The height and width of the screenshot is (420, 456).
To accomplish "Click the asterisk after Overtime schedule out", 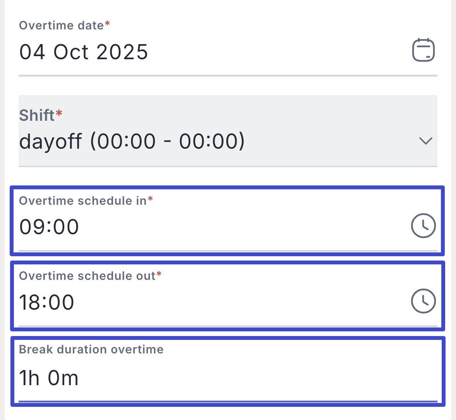I will (x=159, y=274).
